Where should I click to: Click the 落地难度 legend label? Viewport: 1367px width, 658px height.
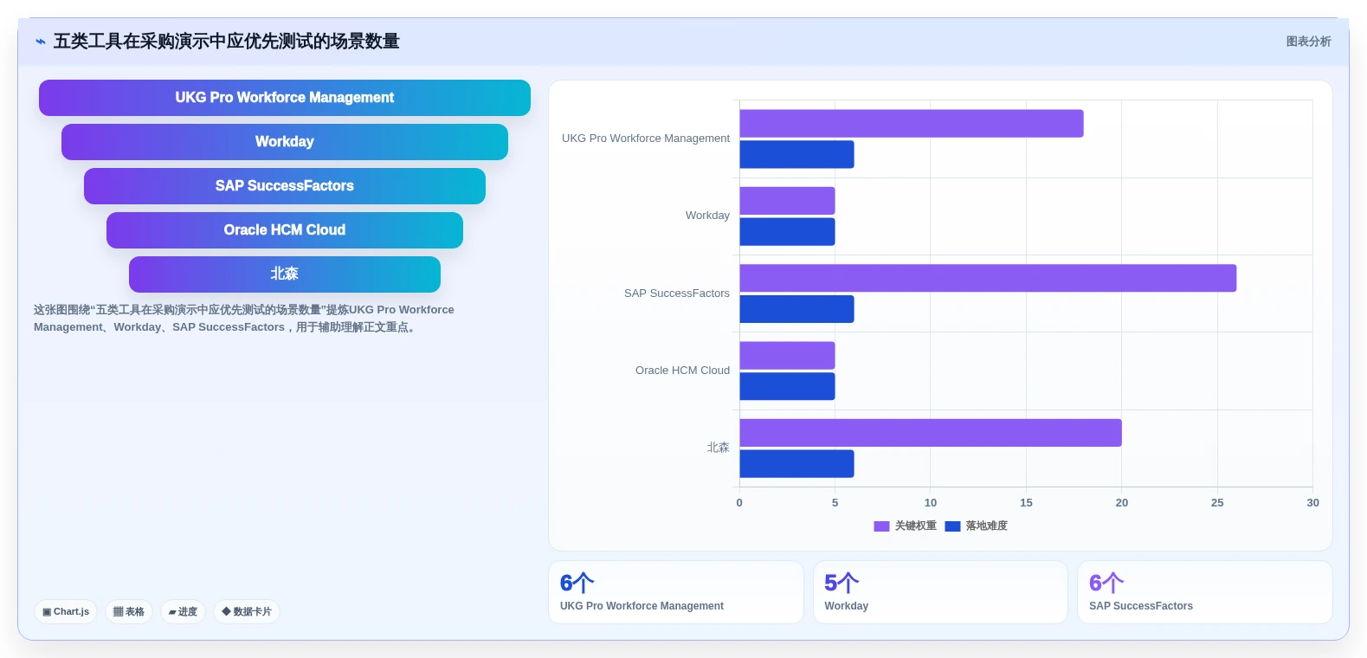(x=987, y=526)
